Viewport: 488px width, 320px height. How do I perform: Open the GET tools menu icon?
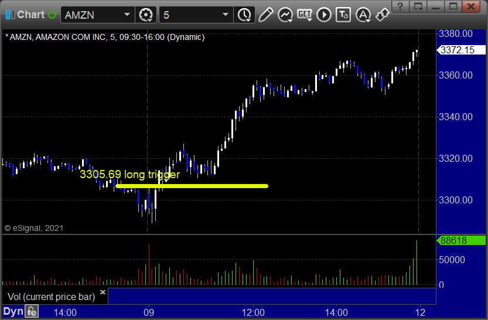tap(305, 15)
